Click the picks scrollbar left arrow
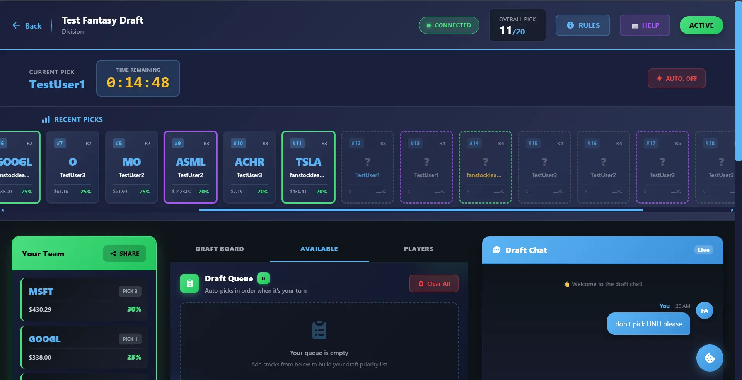Viewport: 742px width, 380px height. (3, 210)
